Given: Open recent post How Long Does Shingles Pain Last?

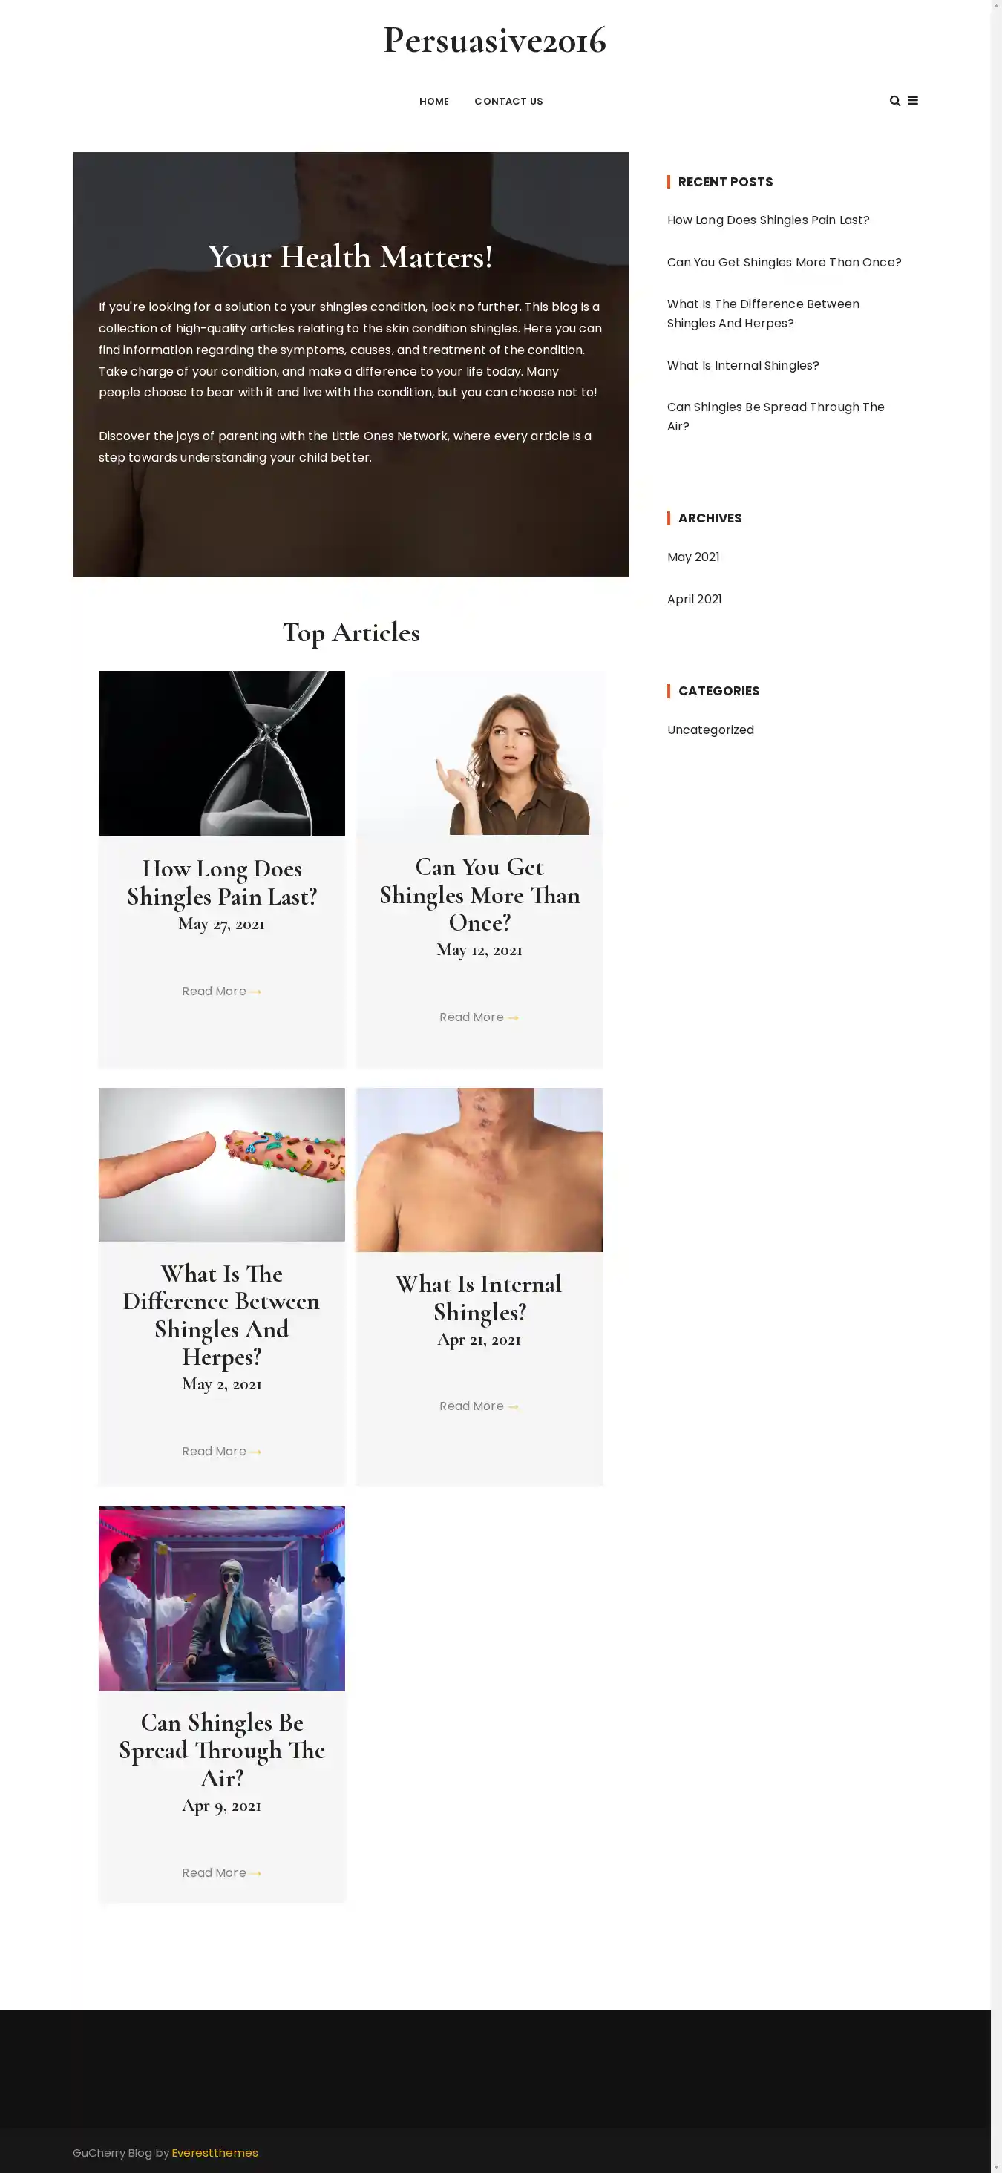Looking at the screenshot, I should click(767, 220).
